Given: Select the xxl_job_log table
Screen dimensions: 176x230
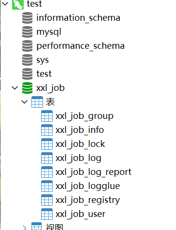Looking at the screenshot, I should 78,158.
